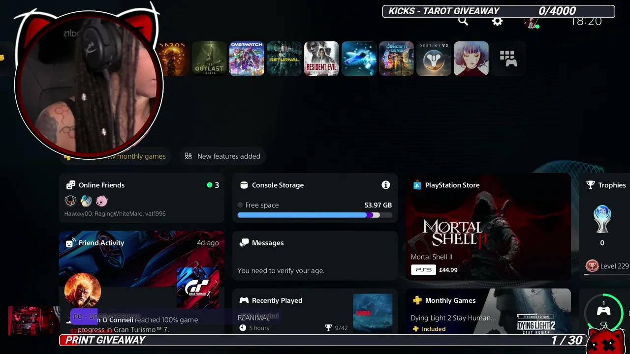The width and height of the screenshot is (630, 354).
Task: Launch the Returnal game tile
Action: (x=284, y=59)
